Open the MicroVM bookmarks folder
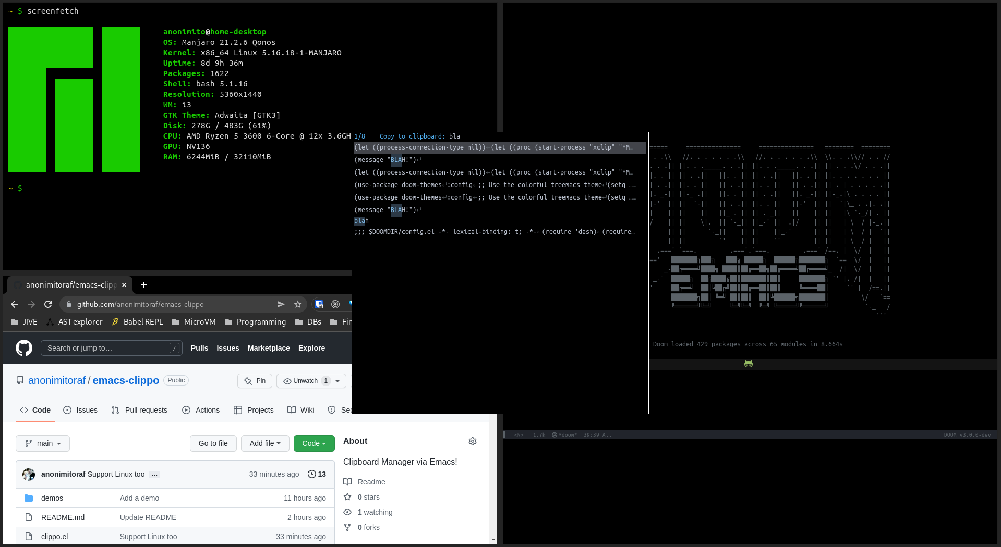Screen dimensions: 1001x547 click(x=194, y=322)
